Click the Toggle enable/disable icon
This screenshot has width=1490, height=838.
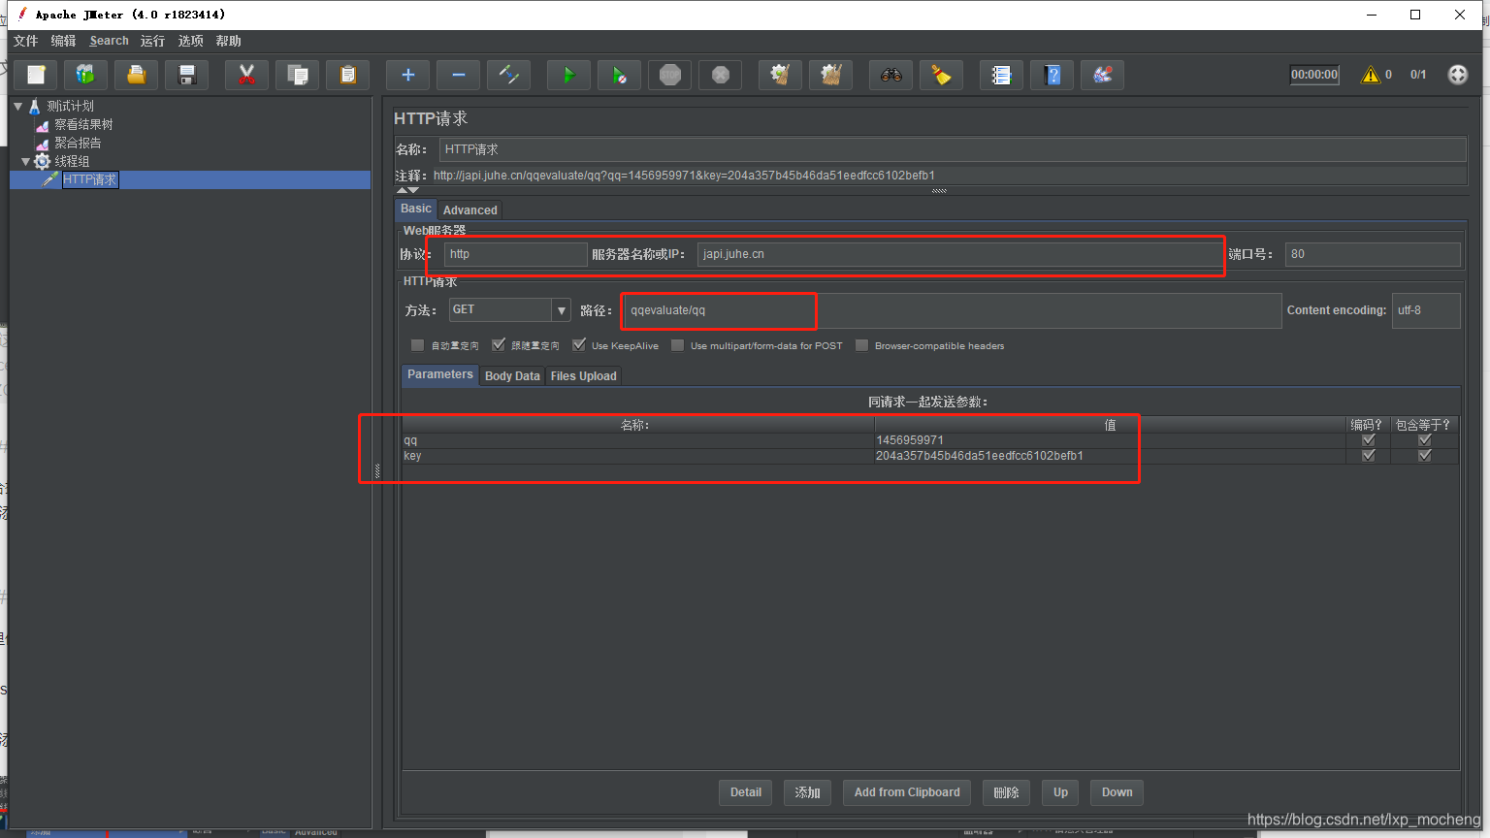click(x=508, y=75)
